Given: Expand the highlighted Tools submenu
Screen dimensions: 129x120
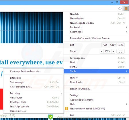Looking at the screenshot, I should click(96, 71).
